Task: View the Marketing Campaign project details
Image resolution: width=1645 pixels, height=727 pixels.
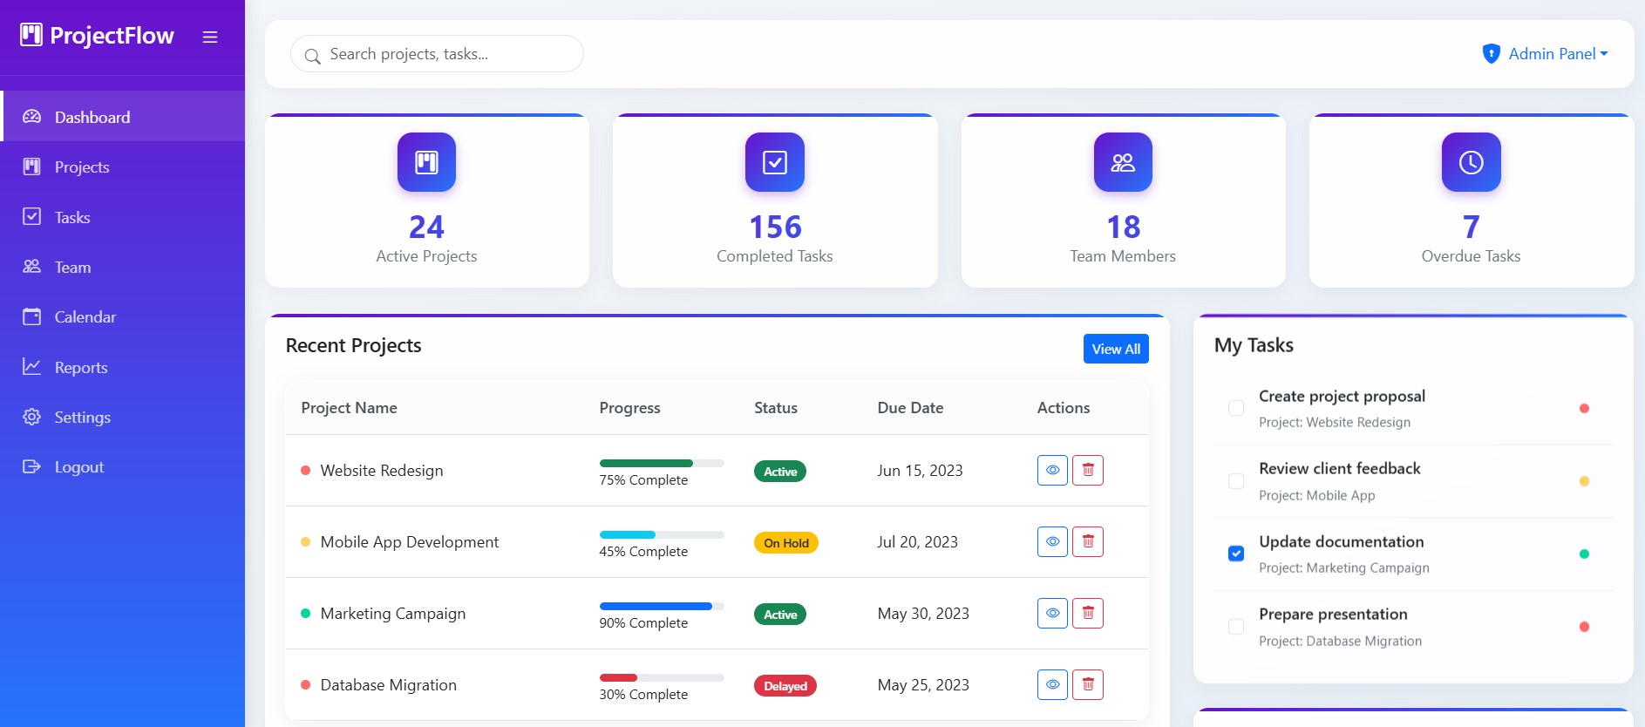Action: (1052, 614)
